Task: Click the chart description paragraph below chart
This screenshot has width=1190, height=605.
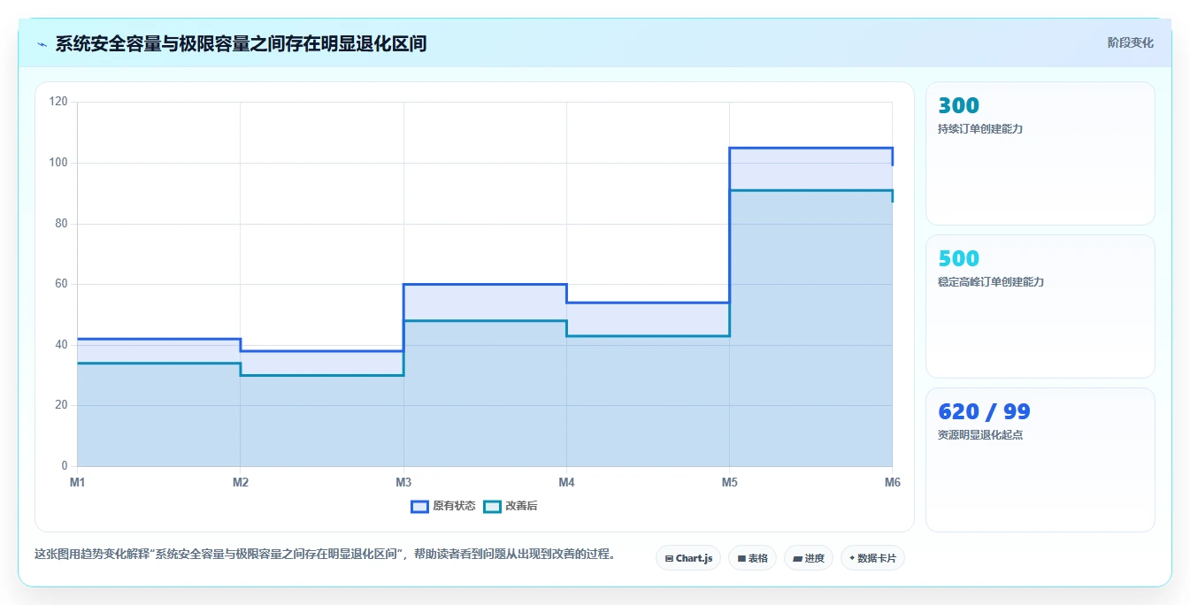Action: pyautogui.click(x=325, y=555)
